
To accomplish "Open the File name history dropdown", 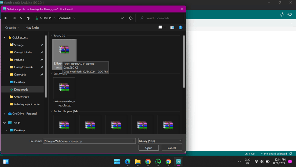I will pos(133,141).
